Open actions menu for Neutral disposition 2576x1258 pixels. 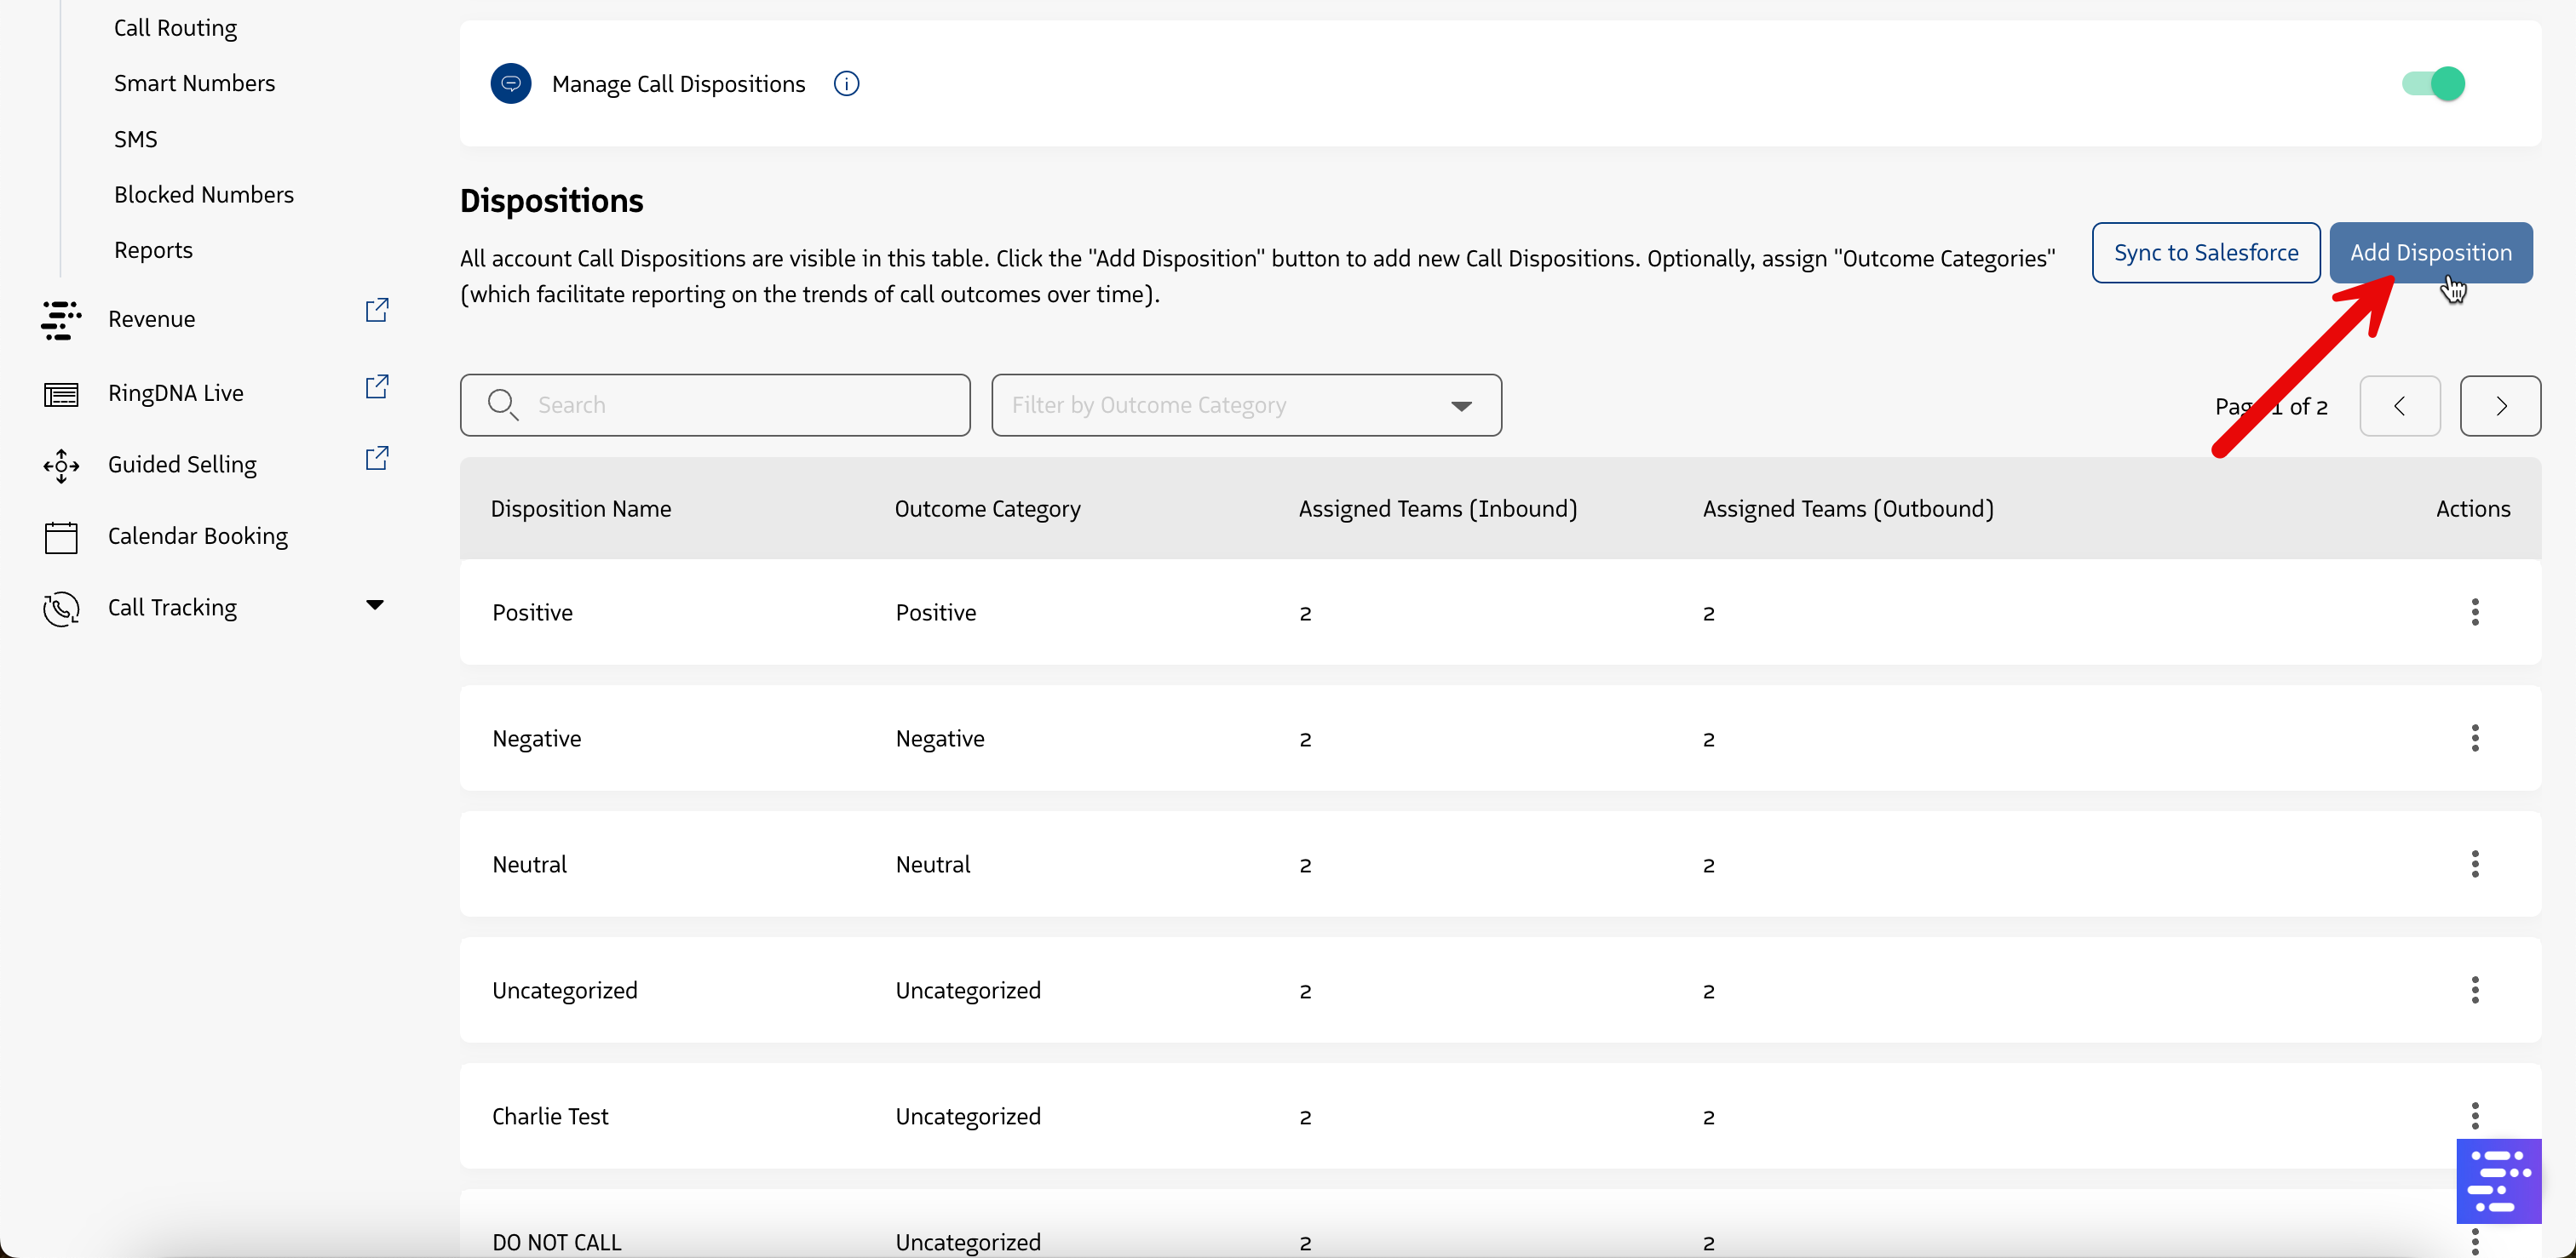click(2474, 864)
